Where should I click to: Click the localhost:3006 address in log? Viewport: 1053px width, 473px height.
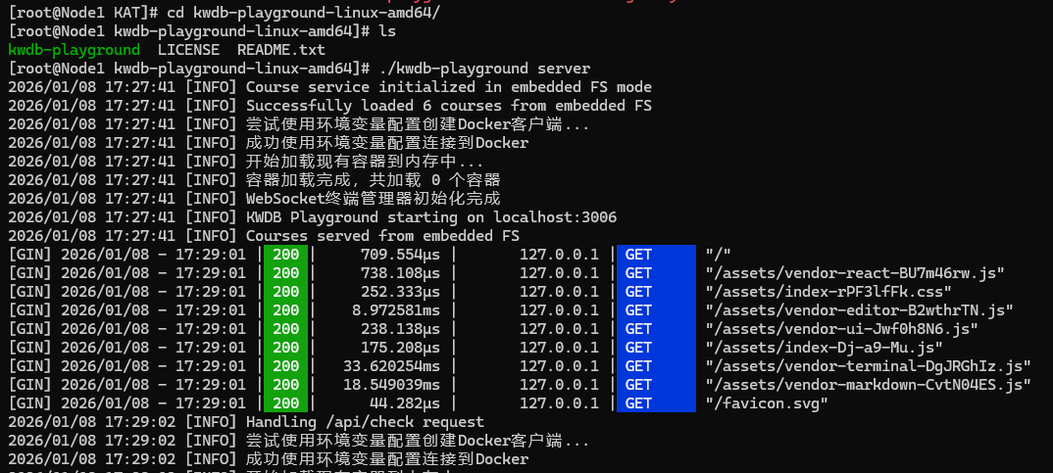pos(555,217)
